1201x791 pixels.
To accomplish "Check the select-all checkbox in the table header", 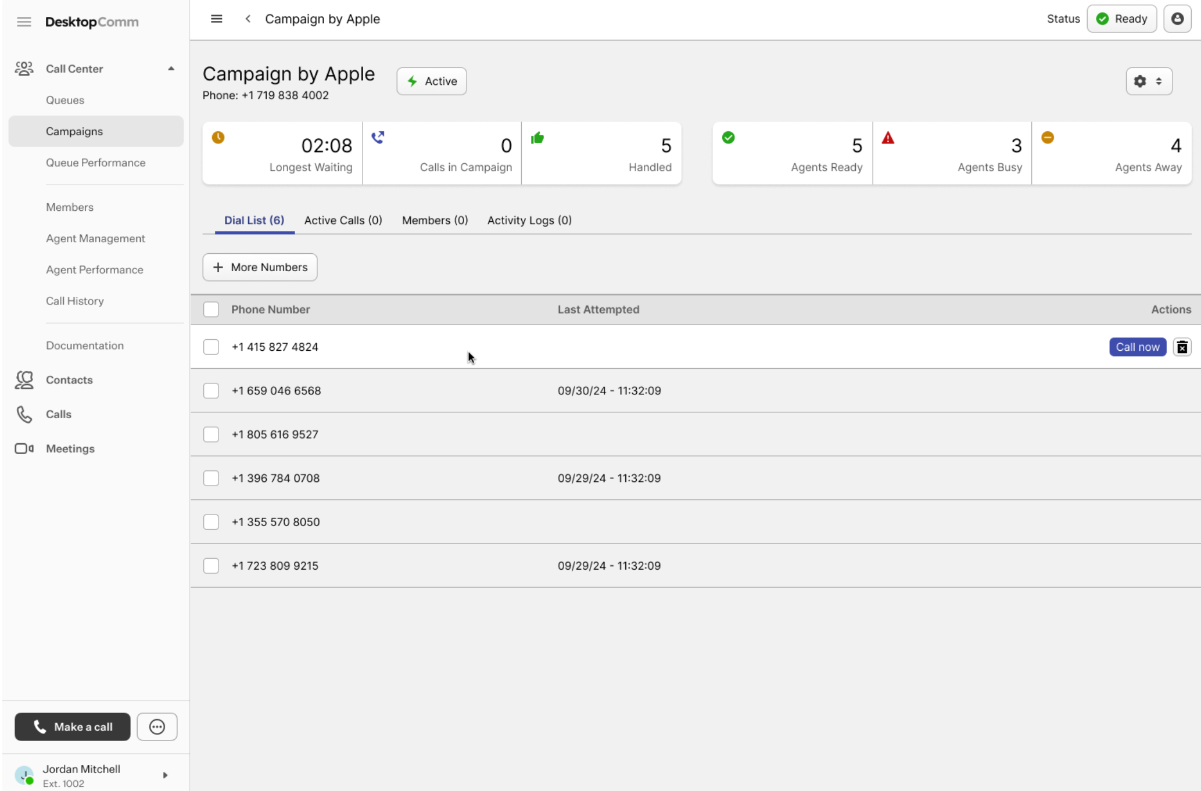I will click(x=211, y=310).
